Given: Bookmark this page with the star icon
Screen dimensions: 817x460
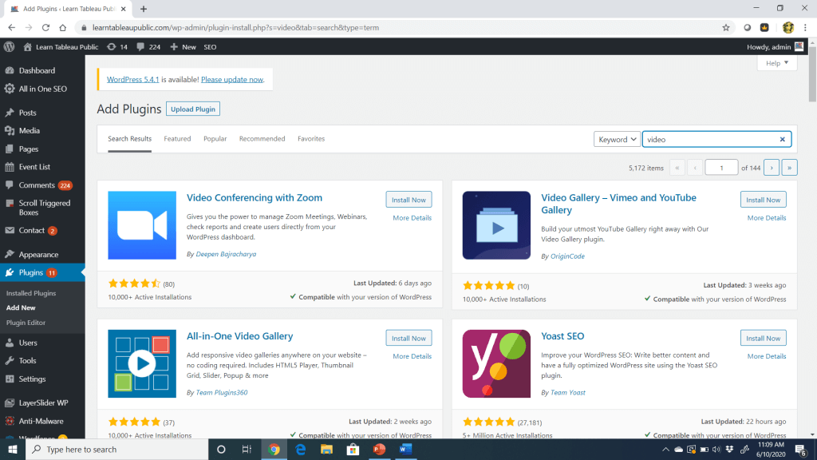Looking at the screenshot, I should 726,28.
